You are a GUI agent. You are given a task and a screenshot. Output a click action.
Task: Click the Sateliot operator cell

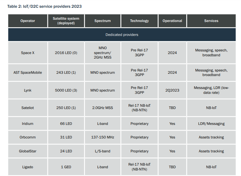[28, 107]
